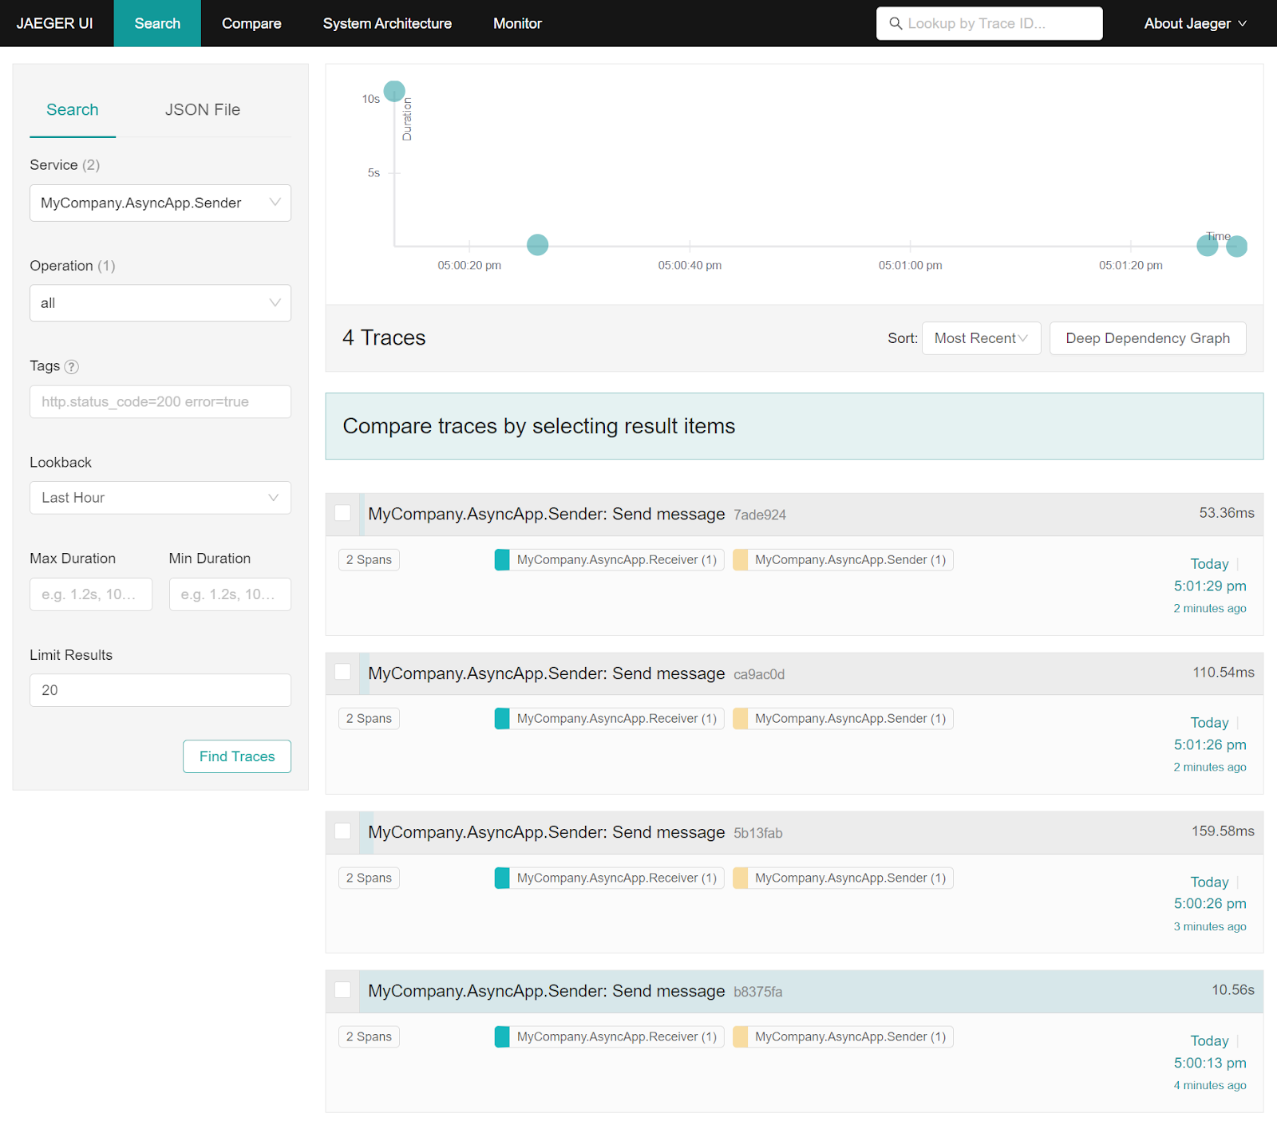The image size is (1277, 1121).
Task: Open the Sort dropdown Most Recent
Action: 981,338
